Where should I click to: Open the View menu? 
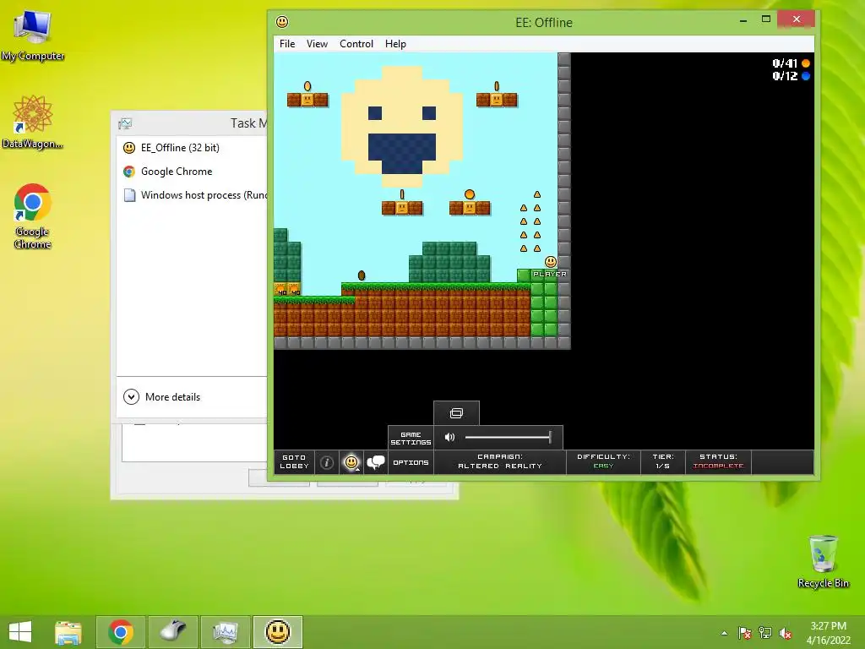(317, 44)
